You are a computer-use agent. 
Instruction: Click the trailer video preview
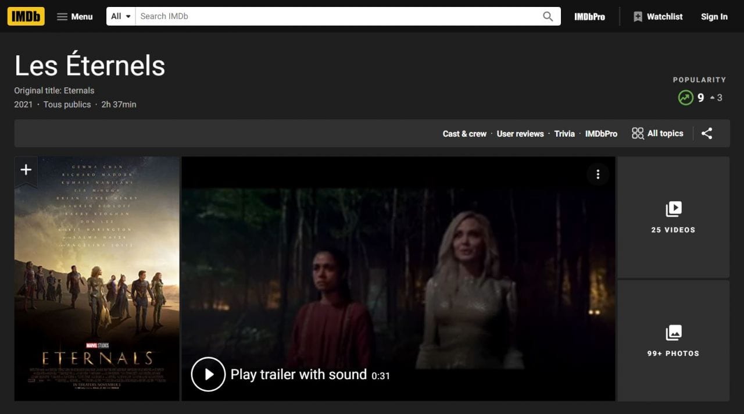click(398, 279)
